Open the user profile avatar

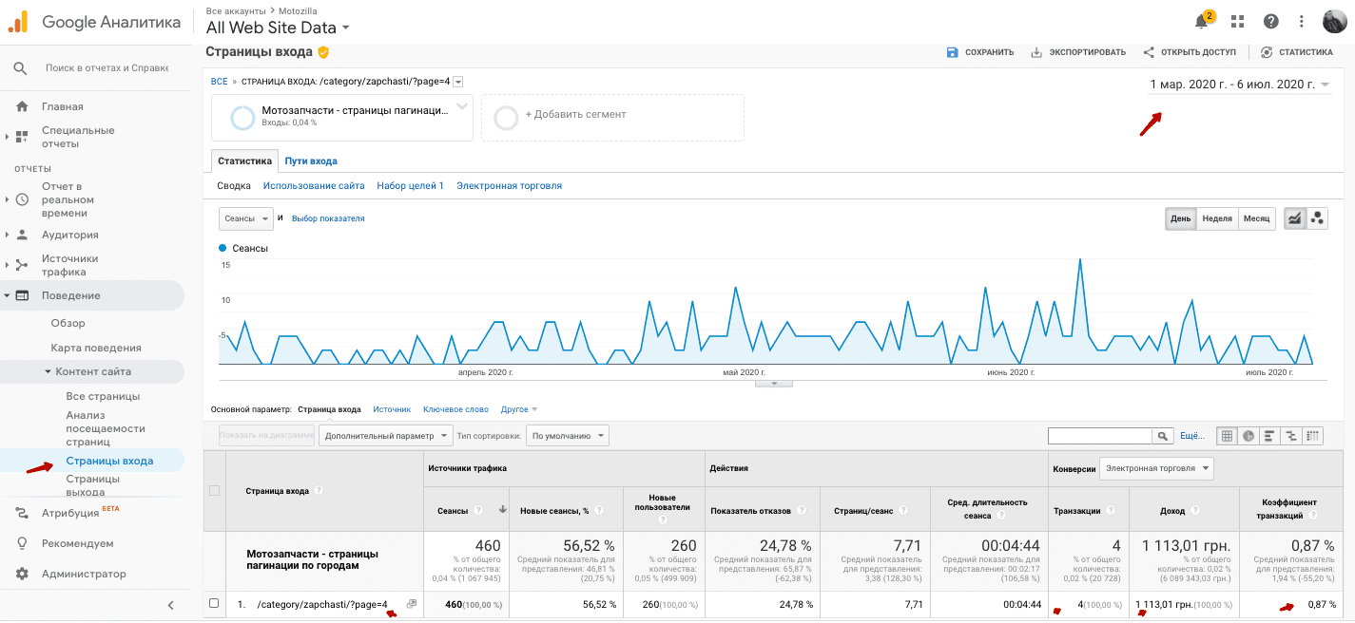(x=1334, y=21)
